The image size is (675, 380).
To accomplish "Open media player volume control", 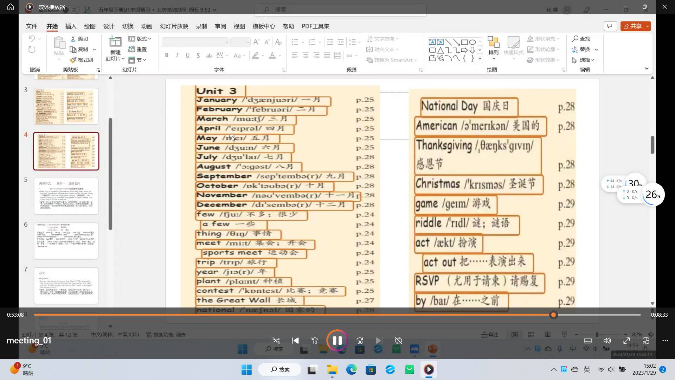I will pyautogui.click(x=607, y=341).
